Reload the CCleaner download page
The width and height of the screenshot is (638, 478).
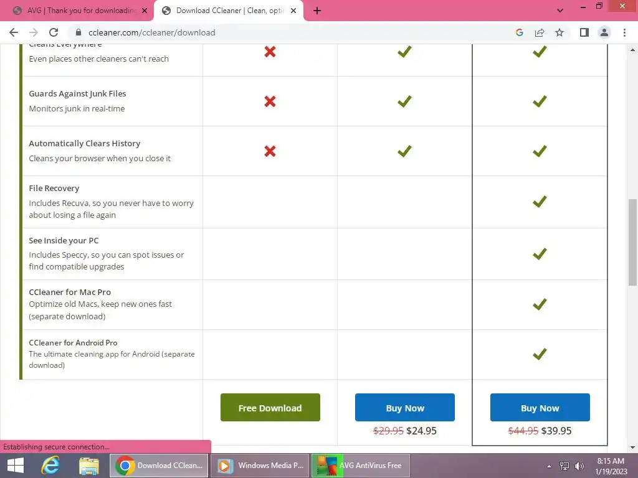point(54,32)
